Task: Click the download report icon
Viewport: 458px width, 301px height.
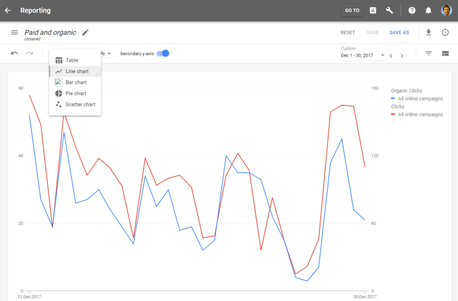Action: [428, 32]
